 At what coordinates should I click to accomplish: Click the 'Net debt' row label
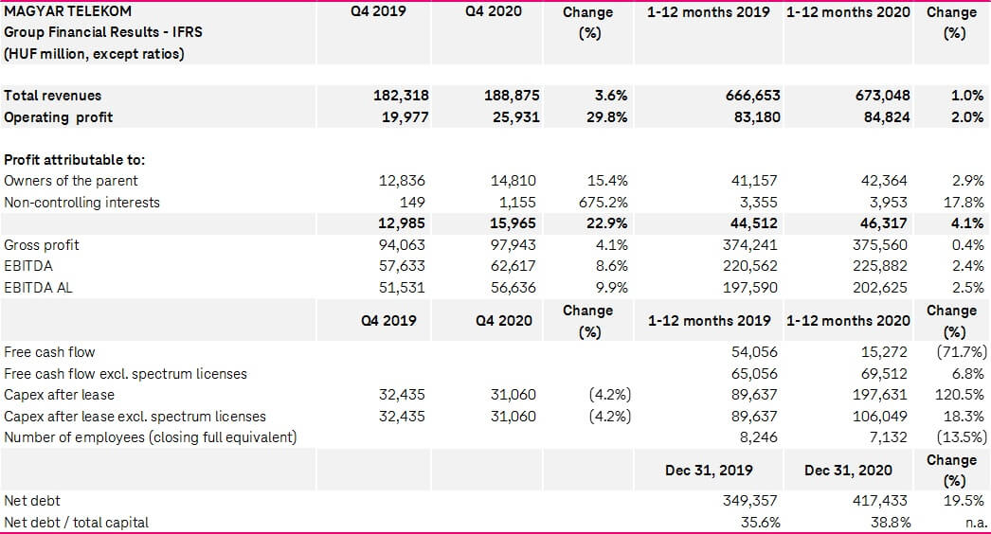click(x=31, y=501)
